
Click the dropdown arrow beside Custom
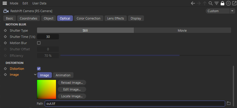[232, 11]
